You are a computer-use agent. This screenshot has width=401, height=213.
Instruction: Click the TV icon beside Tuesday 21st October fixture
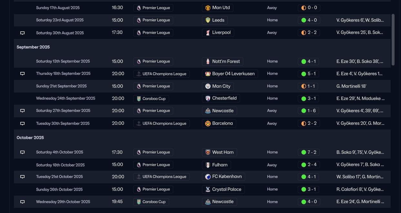click(x=23, y=177)
